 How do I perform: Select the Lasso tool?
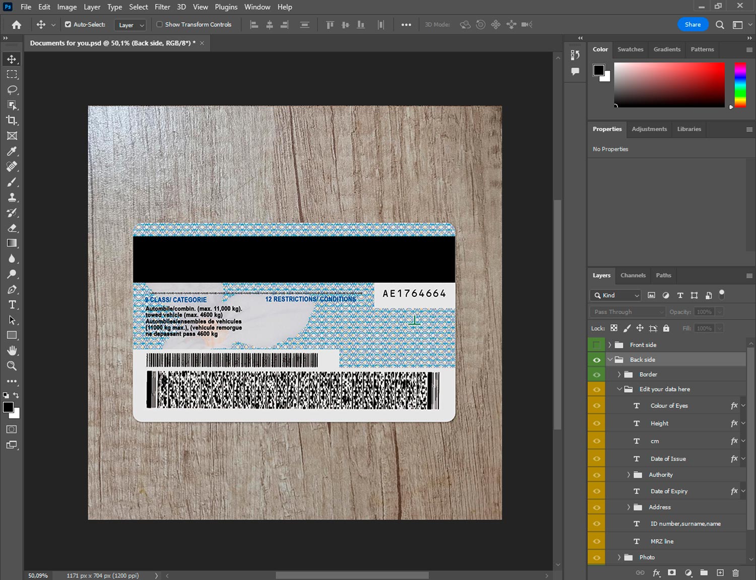click(12, 90)
